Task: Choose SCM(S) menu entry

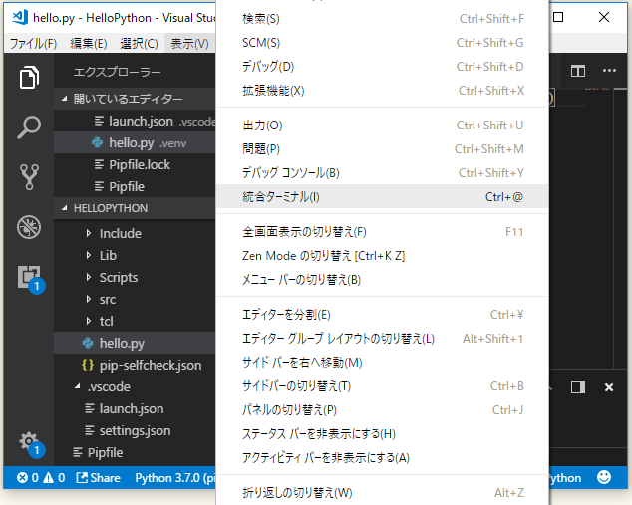Action: tap(382, 43)
